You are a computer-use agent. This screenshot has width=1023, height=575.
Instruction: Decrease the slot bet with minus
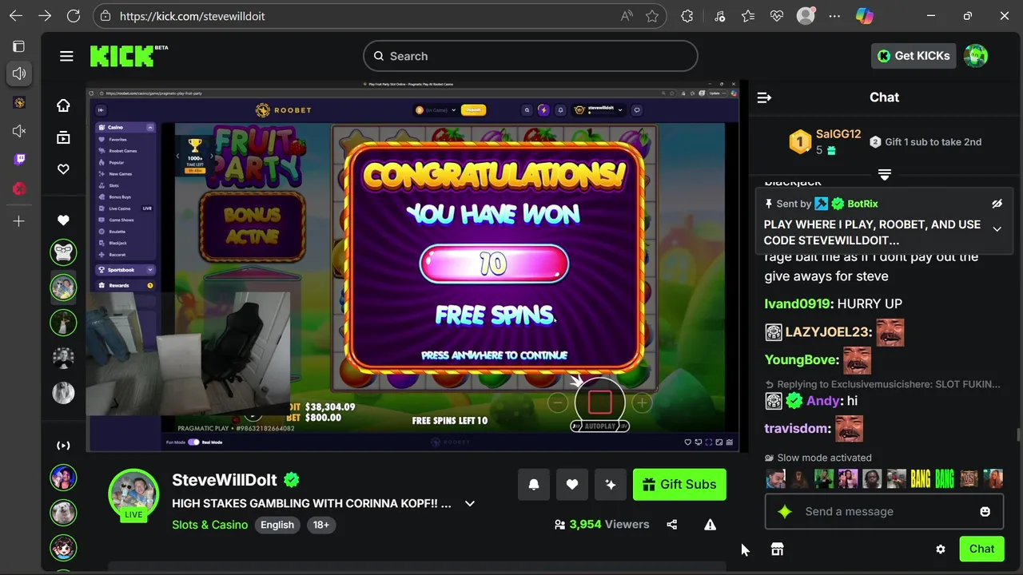pyautogui.click(x=558, y=403)
